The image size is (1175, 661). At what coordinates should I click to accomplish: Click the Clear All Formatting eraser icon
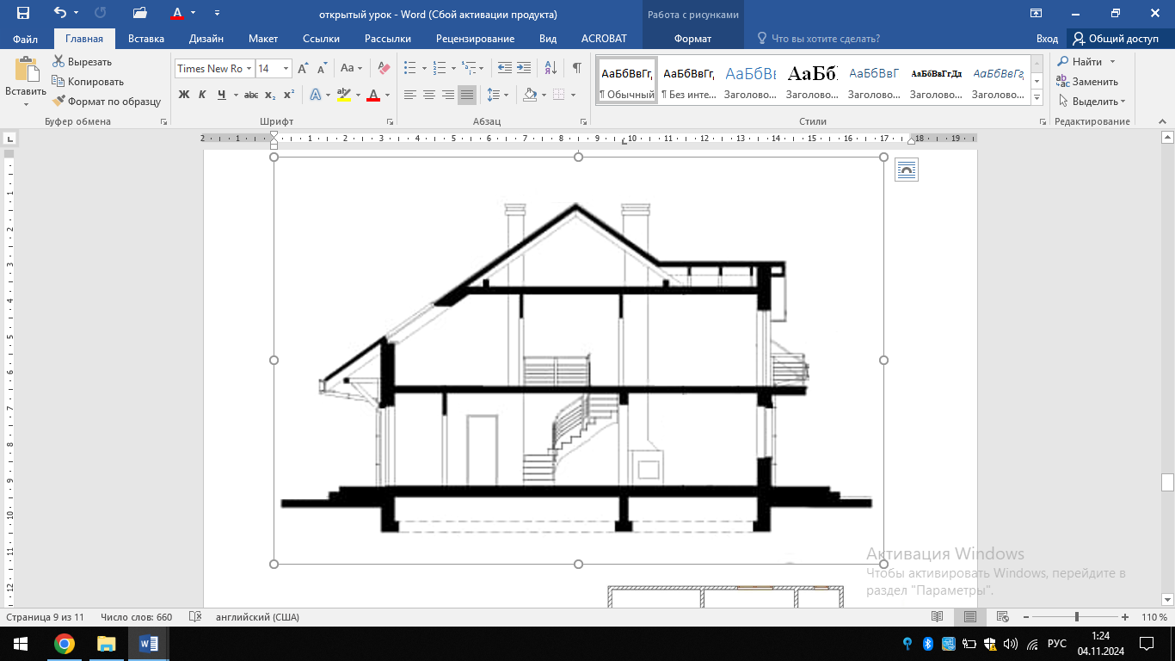(x=384, y=68)
